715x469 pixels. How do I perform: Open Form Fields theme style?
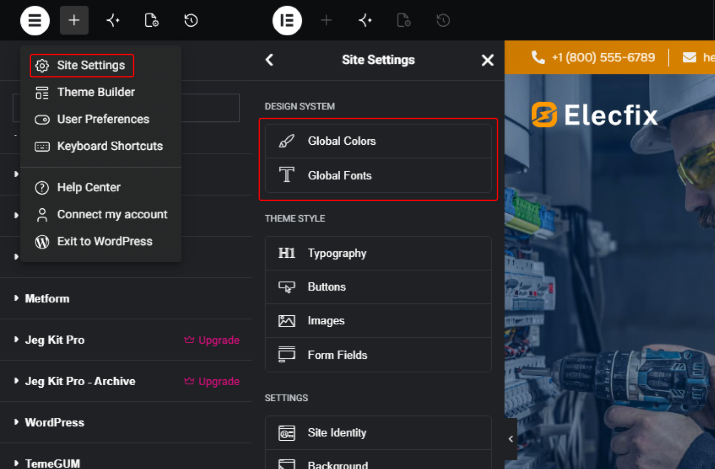click(x=378, y=355)
